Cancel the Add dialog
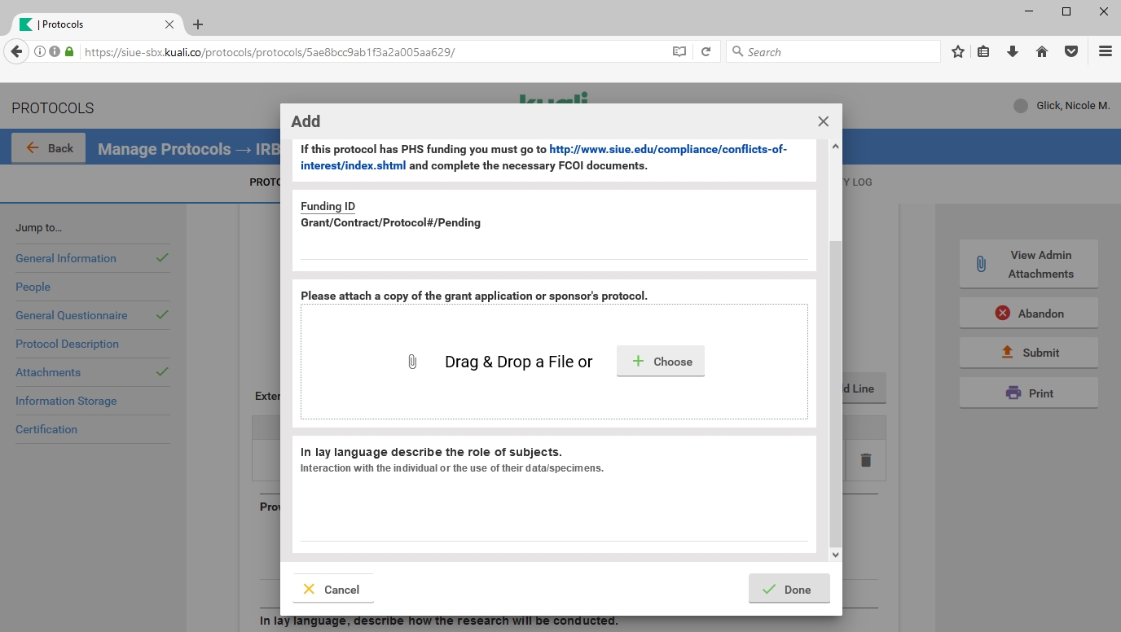Screen dimensions: 1121x632 point(332,590)
